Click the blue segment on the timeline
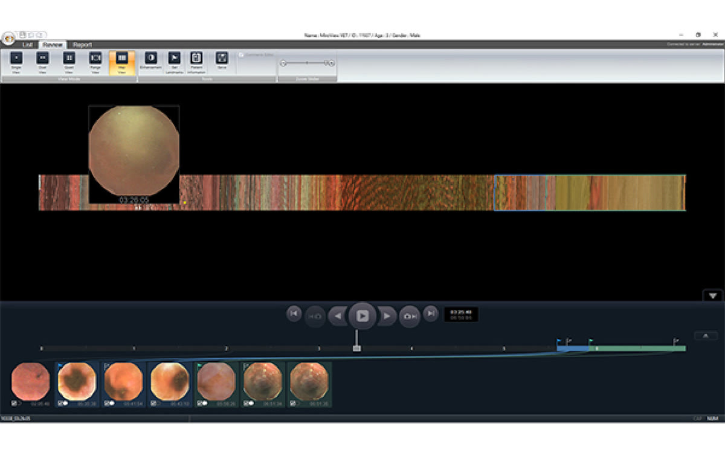 click(x=573, y=349)
